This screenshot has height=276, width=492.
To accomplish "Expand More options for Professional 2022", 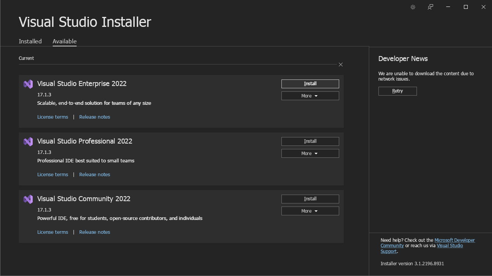I will click(x=310, y=153).
